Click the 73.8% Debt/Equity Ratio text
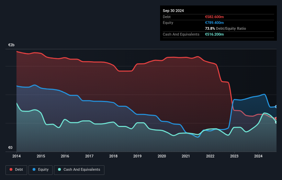 click(x=225, y=28)
